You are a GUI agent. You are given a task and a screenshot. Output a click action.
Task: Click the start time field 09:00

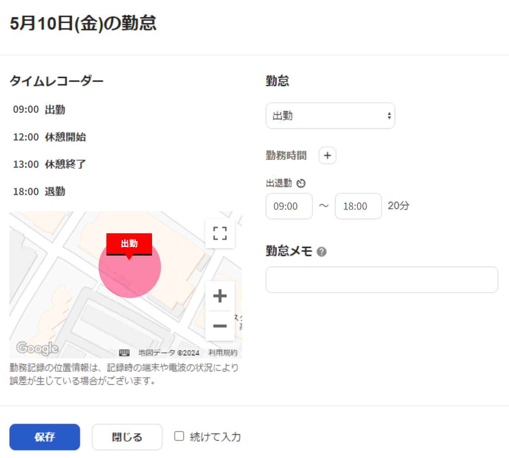pos(289,206)
